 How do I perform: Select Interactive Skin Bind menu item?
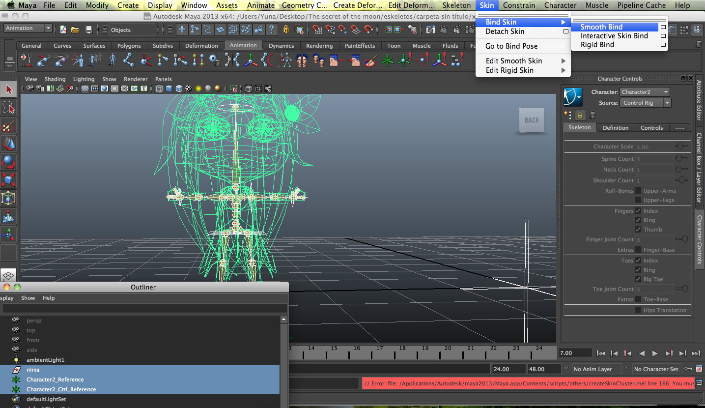pos(614,36)
